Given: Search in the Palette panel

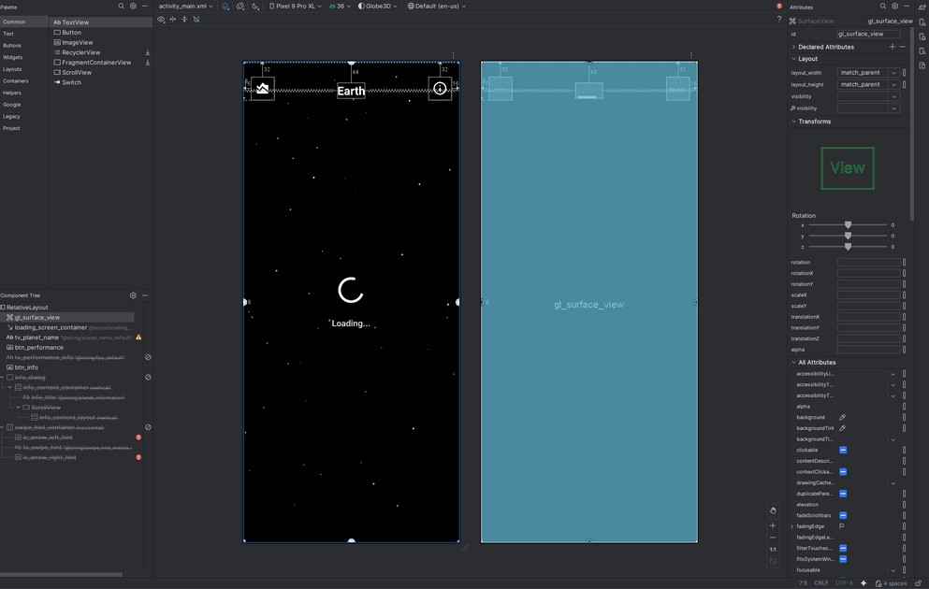Looking at the screenshot, I should pos(121,7).
